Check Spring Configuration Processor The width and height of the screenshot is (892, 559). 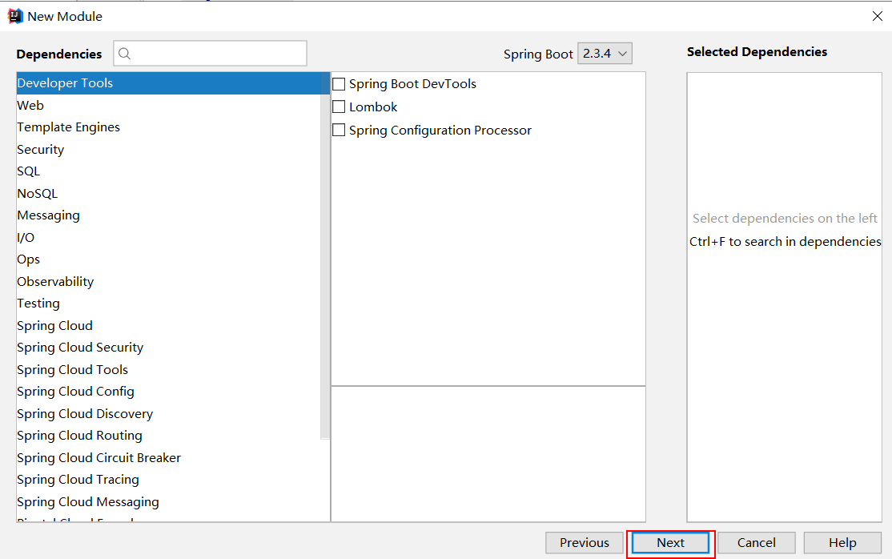click(x=339, y=131)
